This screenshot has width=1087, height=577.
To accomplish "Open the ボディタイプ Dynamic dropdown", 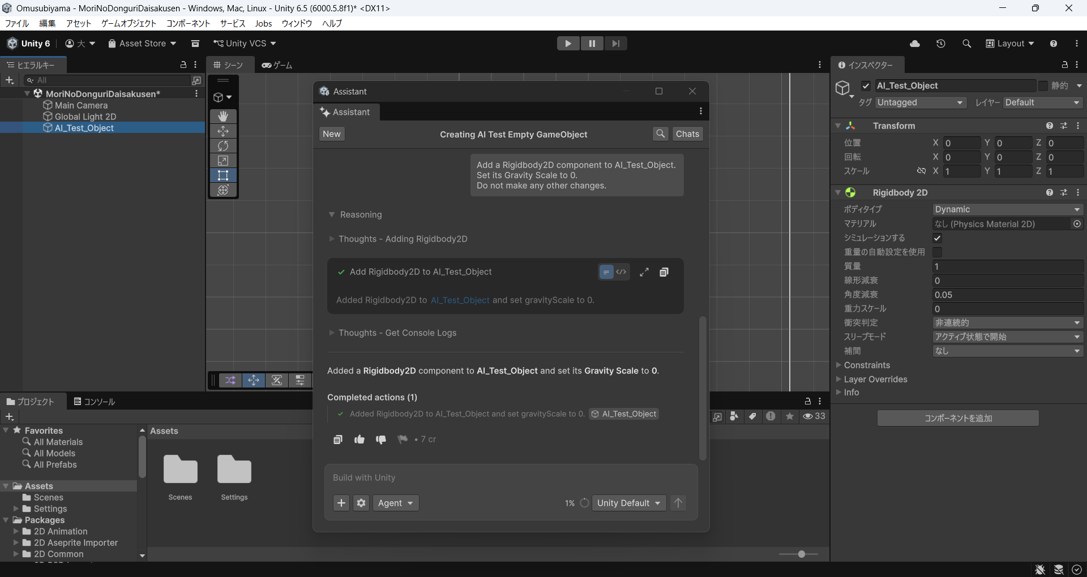I will [1008, 210].
